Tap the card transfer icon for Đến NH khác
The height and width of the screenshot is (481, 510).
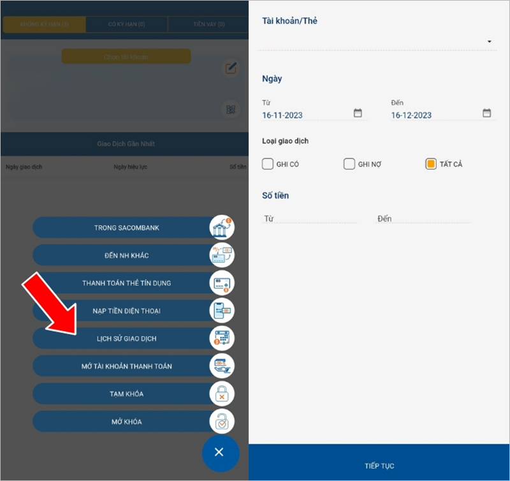pos(222,255)
